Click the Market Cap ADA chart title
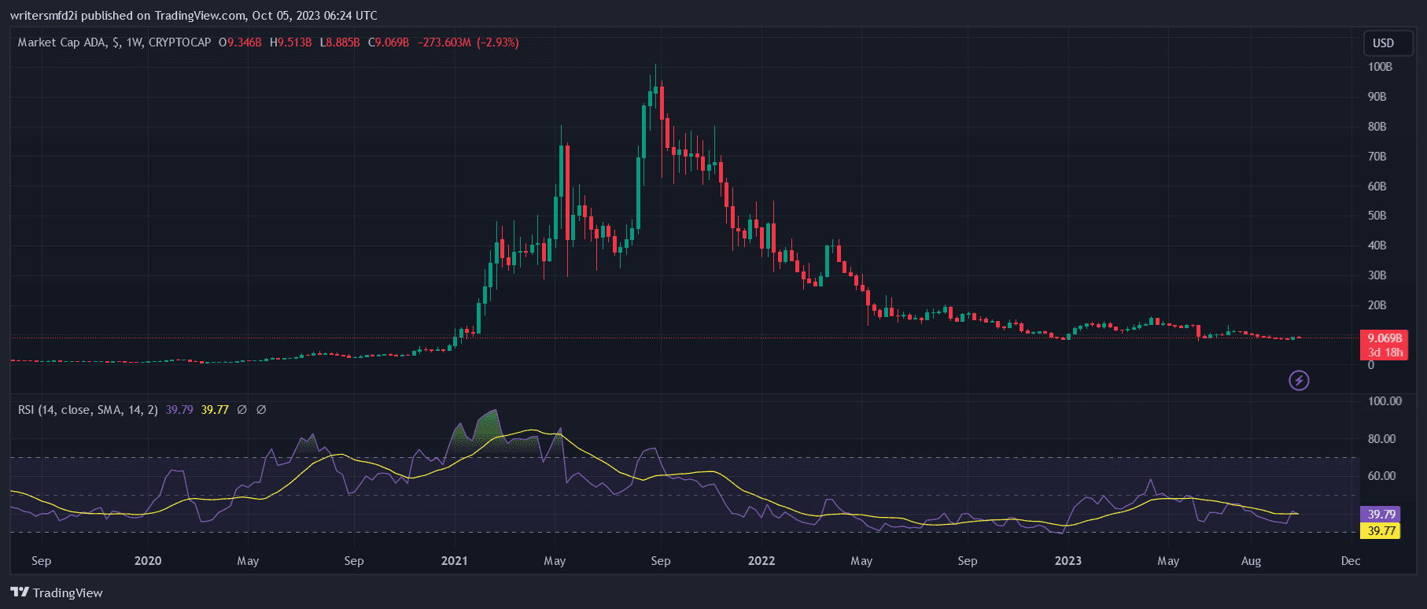The height and width of the screenshot is (609, 1427). pyautogui.click(x=114, y=42)
